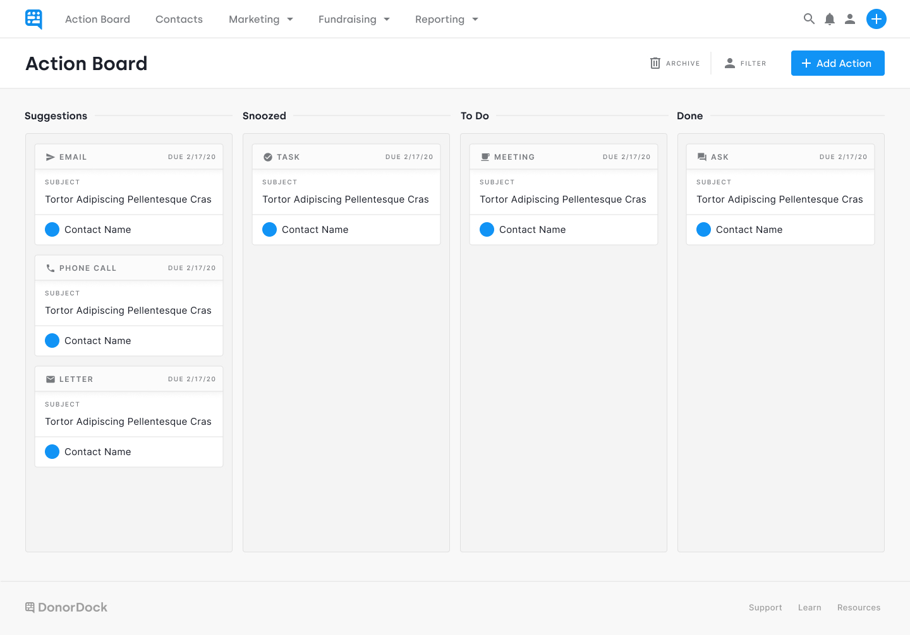Expand the Marketing dropdown menu
This screenshot has height=635, width=910.
(260, 20)
